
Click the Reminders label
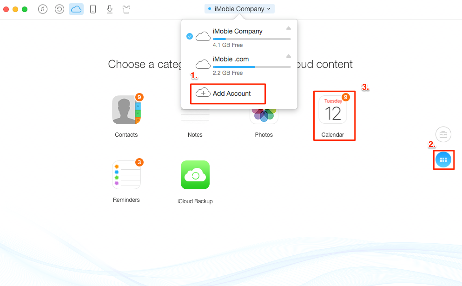[126, 200]
